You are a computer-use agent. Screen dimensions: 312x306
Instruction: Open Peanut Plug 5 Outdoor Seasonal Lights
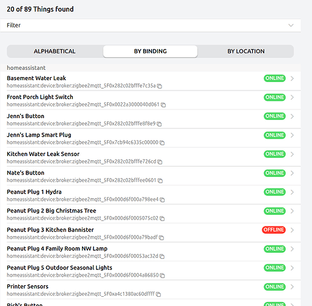(x=150, y=271)
